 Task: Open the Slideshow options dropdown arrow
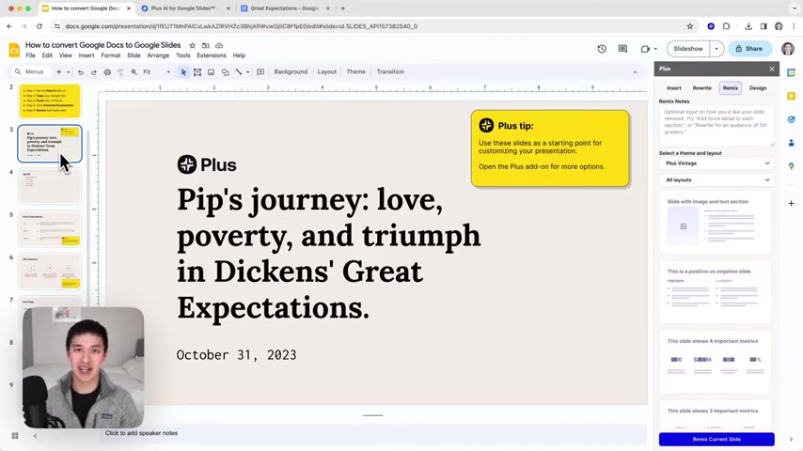point(716,49)
